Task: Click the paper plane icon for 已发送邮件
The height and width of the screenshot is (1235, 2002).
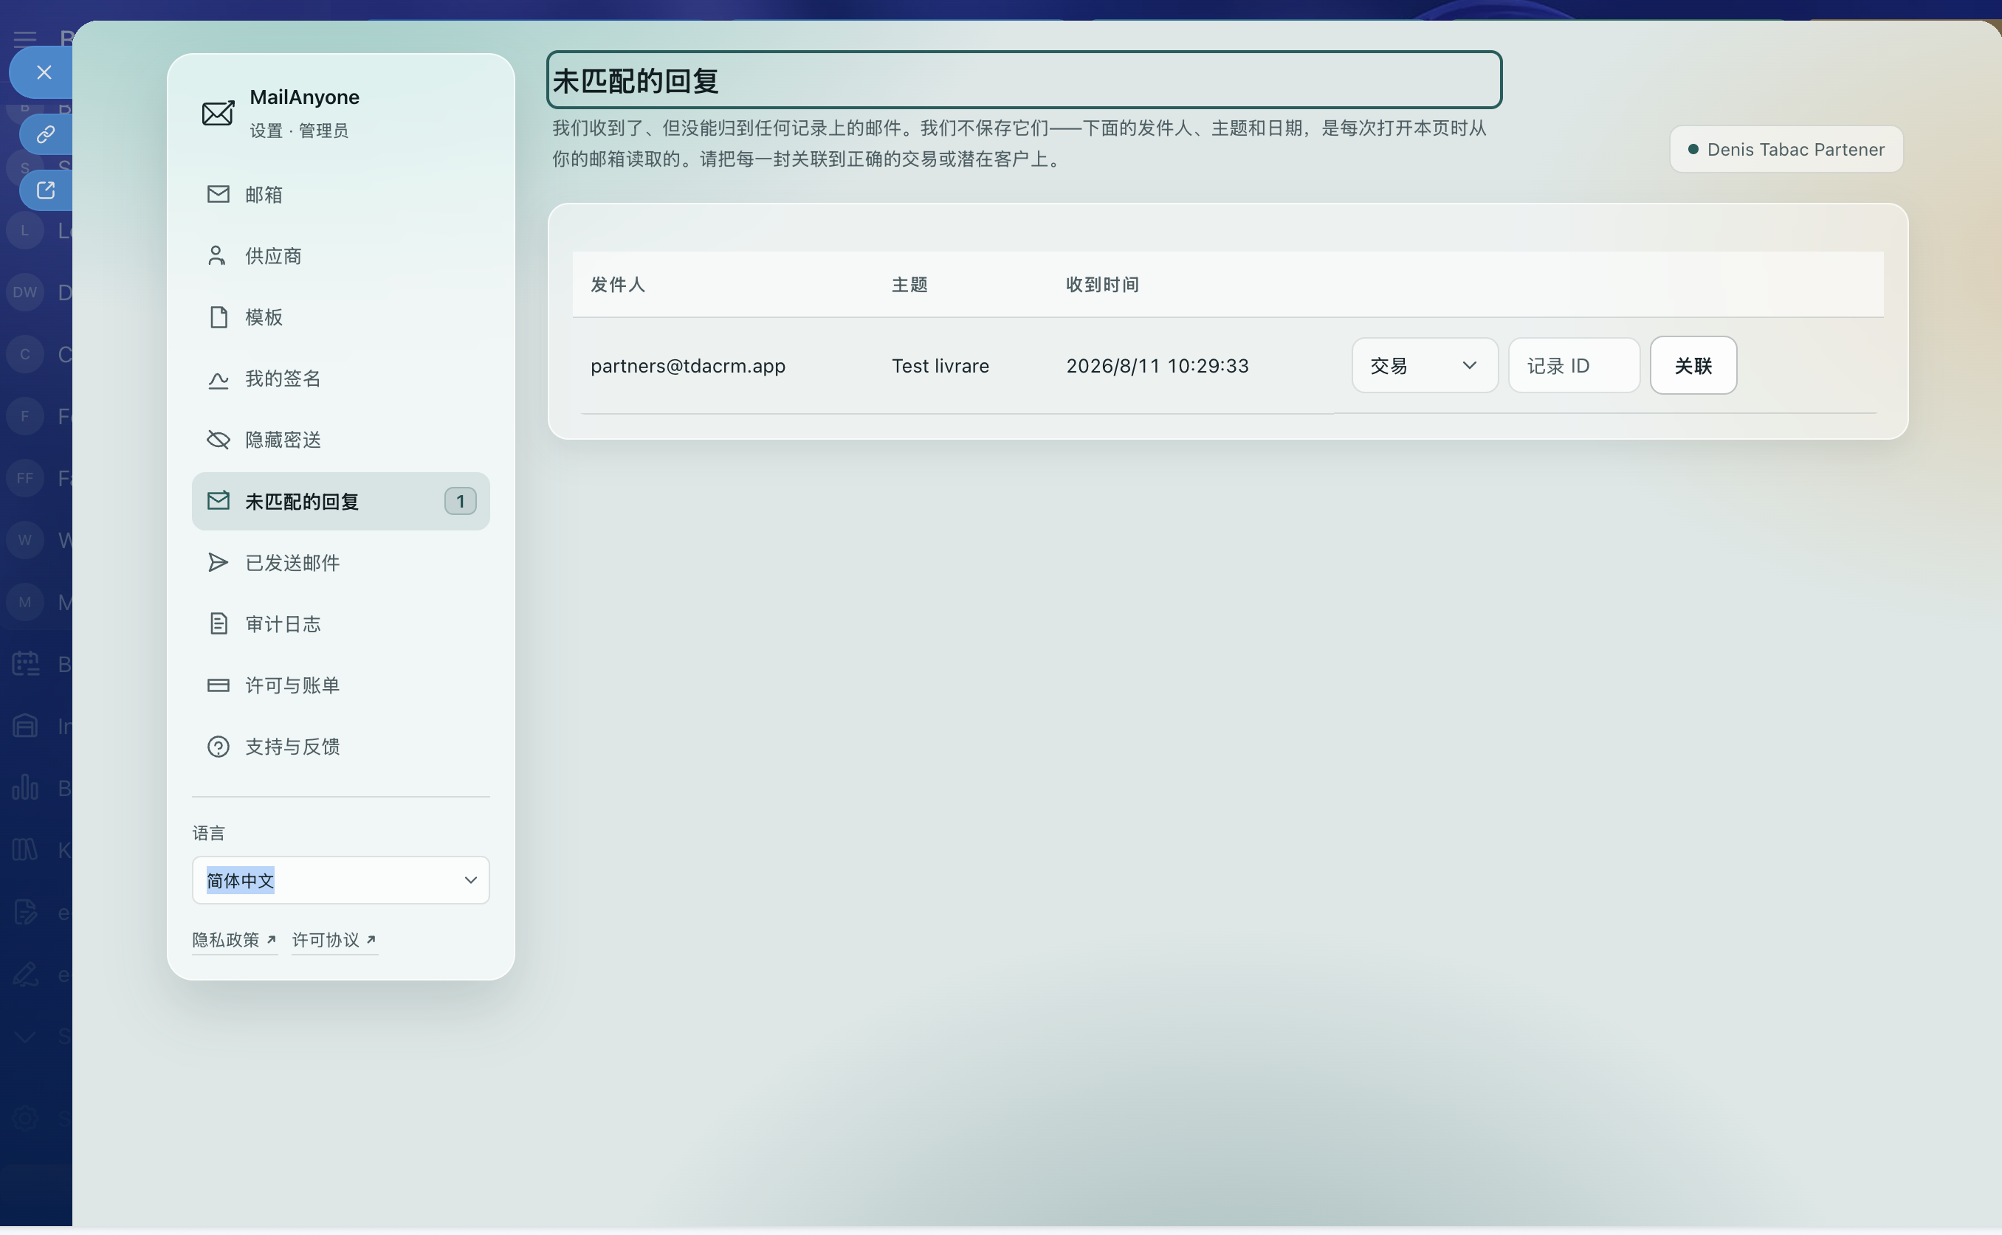Action: [219, 562]
